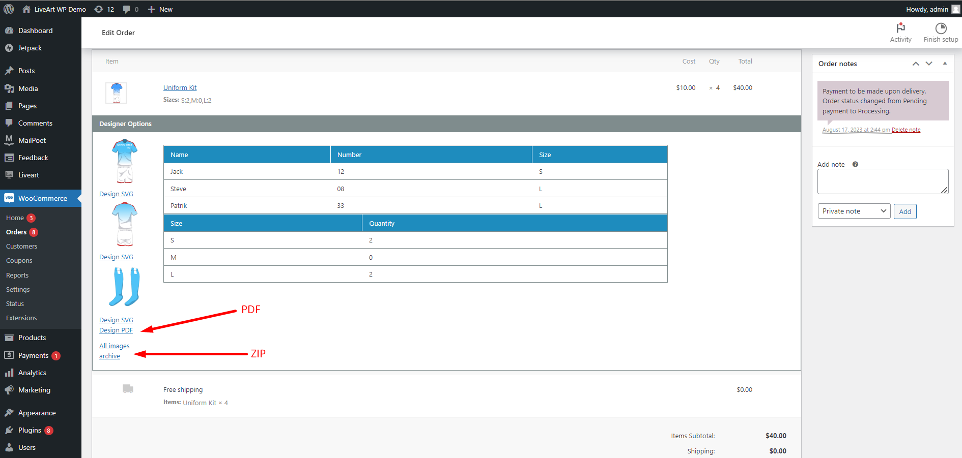This screenshot has height=458, width=962.
Task: Click the Delete note link
Action: [x=906, y=130]
